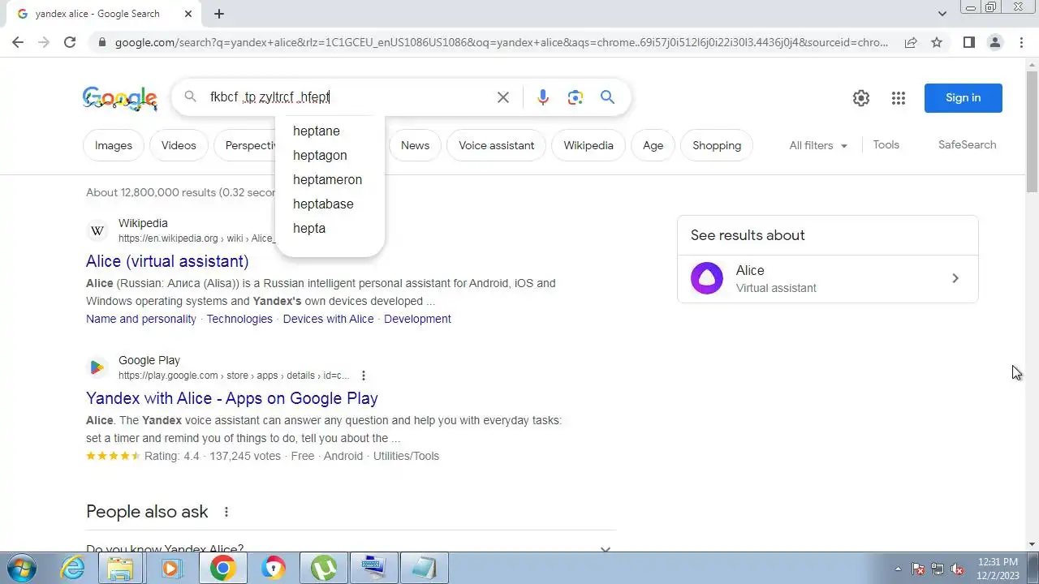Choose 'heptagon' suggestion
Viewport: 1039px width, 584px height.
click(x=320, y=155)
